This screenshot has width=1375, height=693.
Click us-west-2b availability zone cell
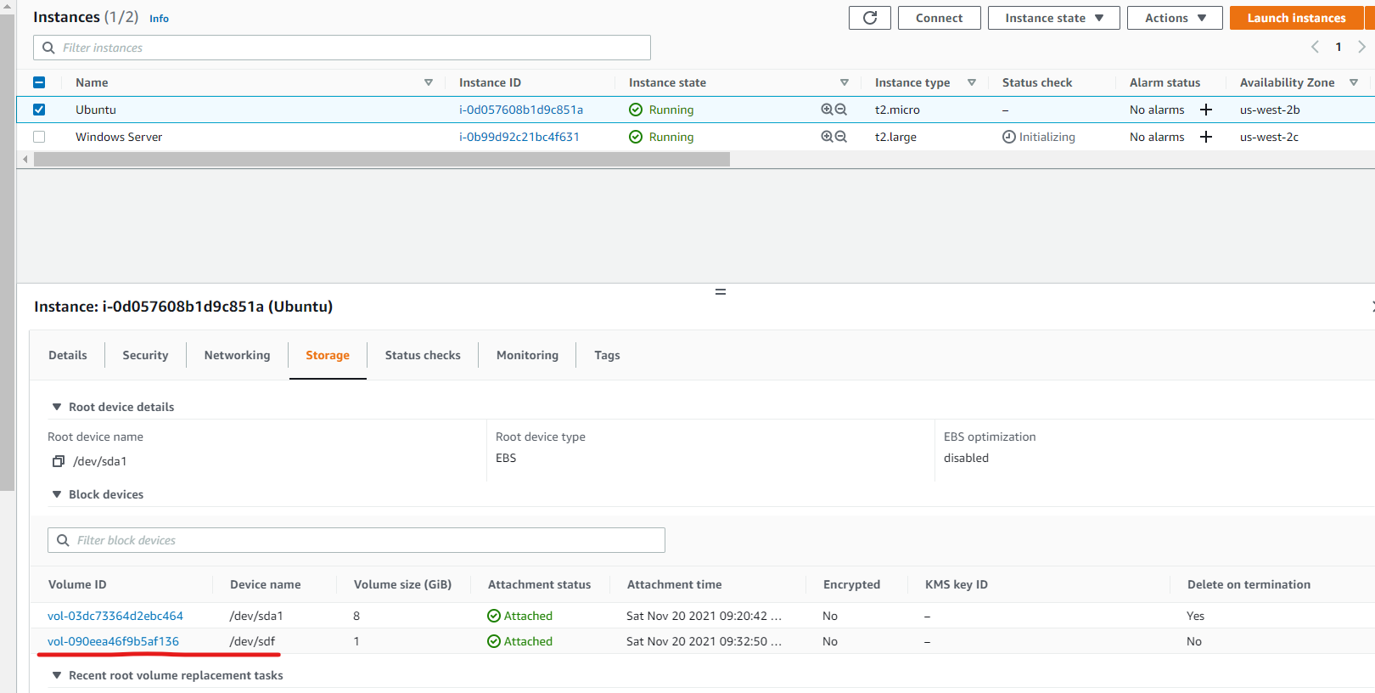pyautogui.click(x=1270, y=110)
